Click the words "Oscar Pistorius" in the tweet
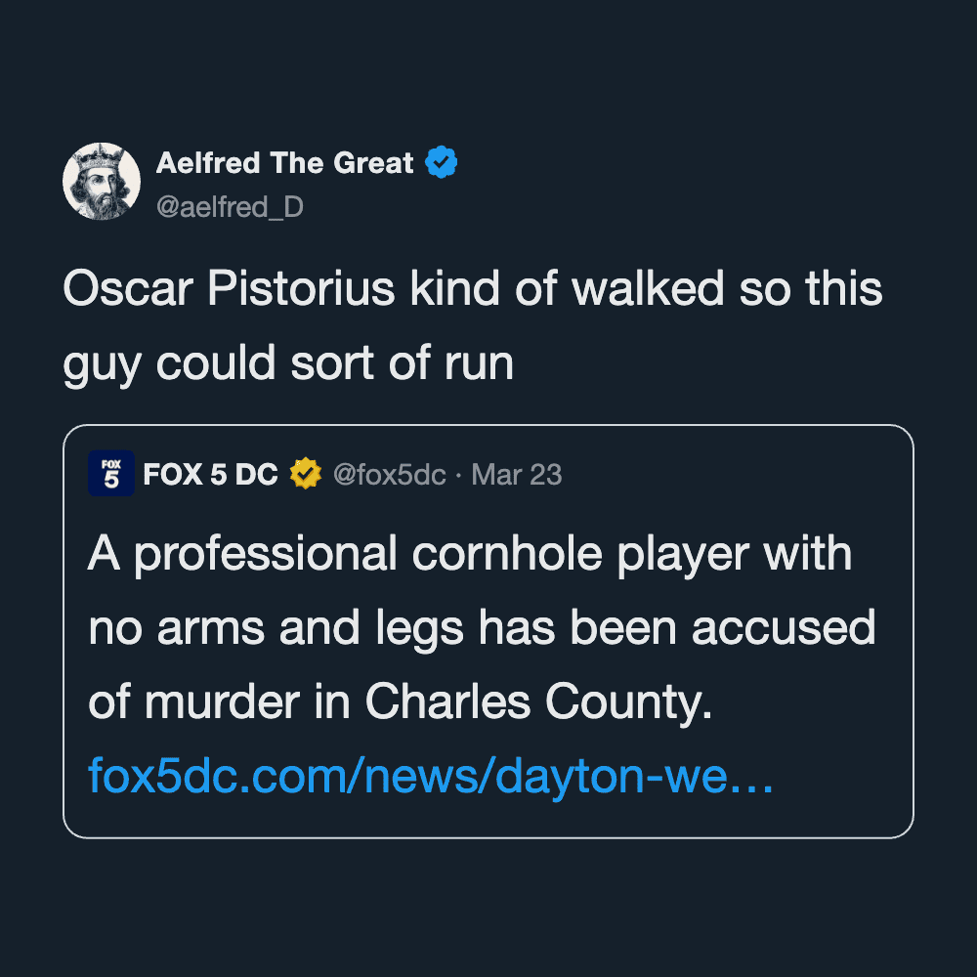Screen dimensions: 977x977 click(x=230, y=290)
